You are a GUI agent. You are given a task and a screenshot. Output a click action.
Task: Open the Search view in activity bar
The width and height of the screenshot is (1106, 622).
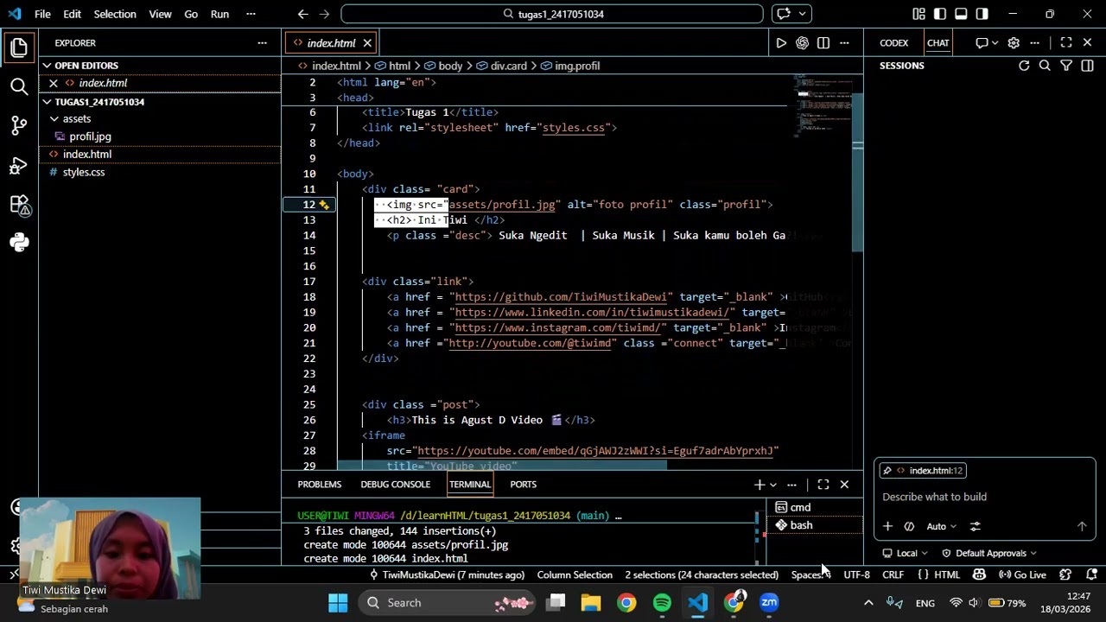pyautogui.click(x=19, y=86)
